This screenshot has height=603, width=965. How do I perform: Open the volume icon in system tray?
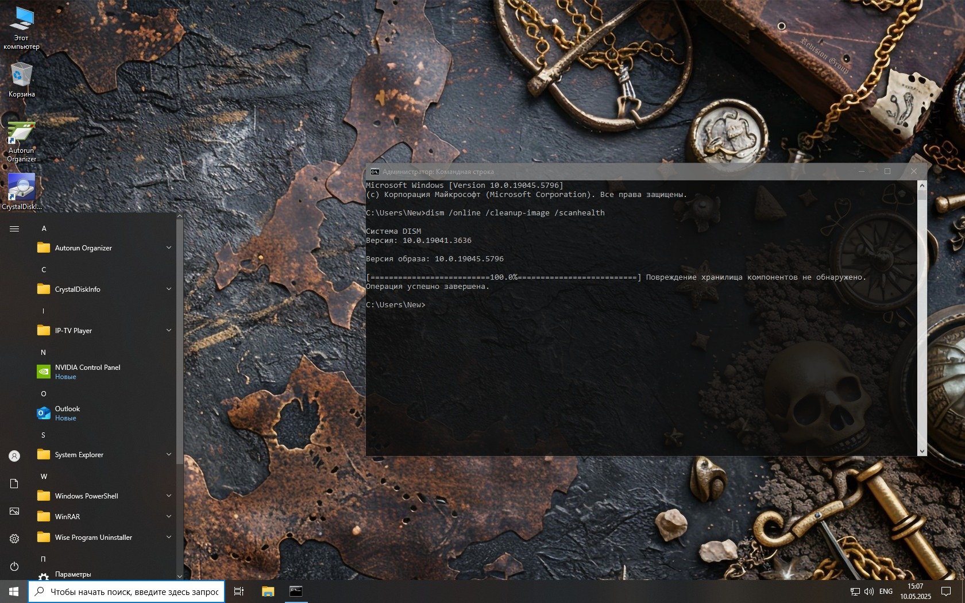pyautogui.click(x=868, y=592)
